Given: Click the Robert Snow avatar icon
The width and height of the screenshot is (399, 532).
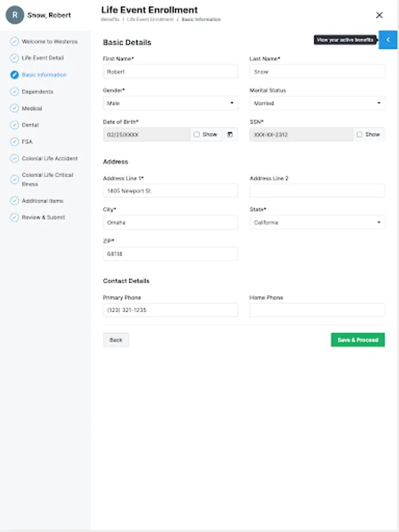Looking at the screenshot, I should tap(15, 15).
